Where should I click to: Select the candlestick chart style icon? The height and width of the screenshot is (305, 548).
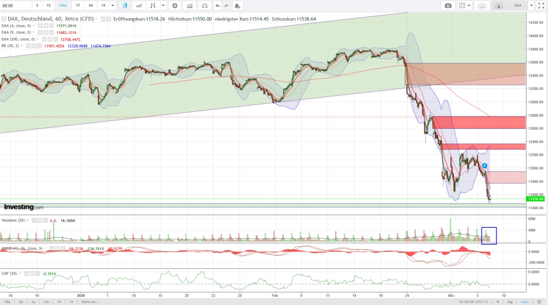pyautogui.click(x=125, y=5)
